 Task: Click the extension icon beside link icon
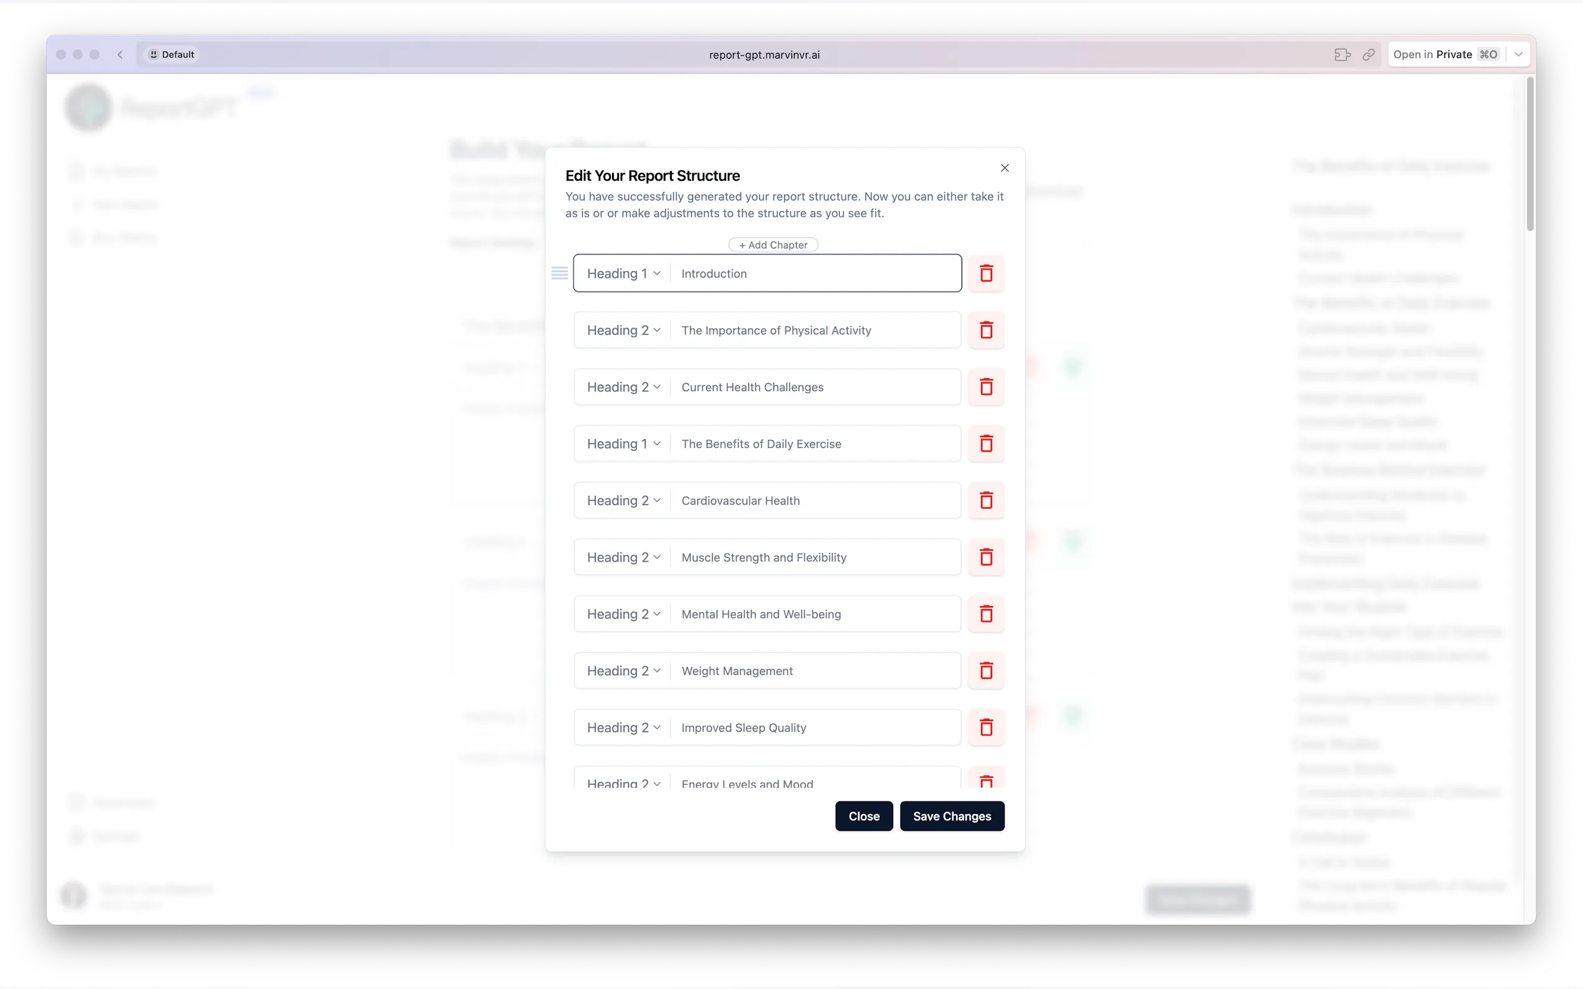1342,55
